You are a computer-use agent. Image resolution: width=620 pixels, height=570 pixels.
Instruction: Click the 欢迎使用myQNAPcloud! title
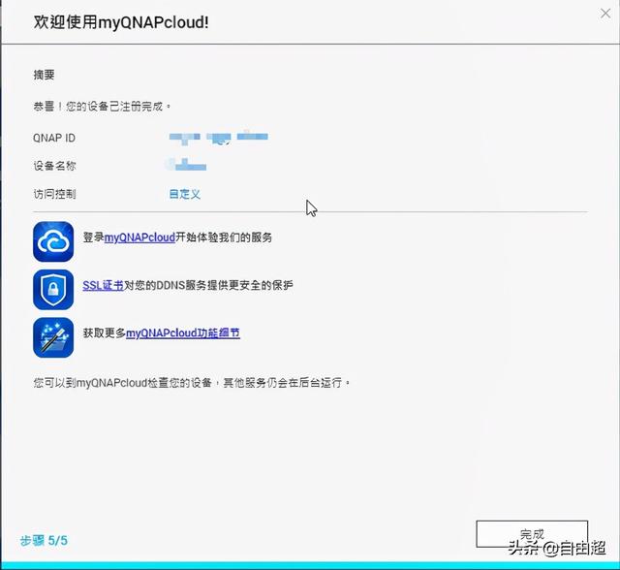coord(121,22)
